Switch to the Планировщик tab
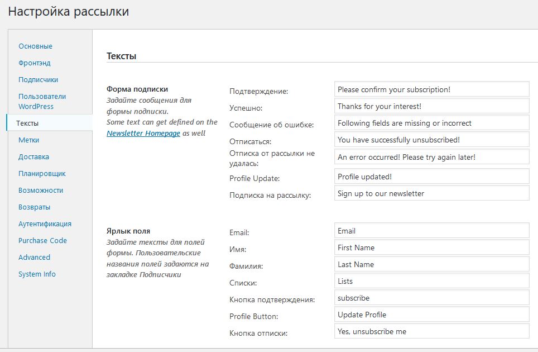Image resolution: width=538 pixels, height=352 pixels. [42, 174]
